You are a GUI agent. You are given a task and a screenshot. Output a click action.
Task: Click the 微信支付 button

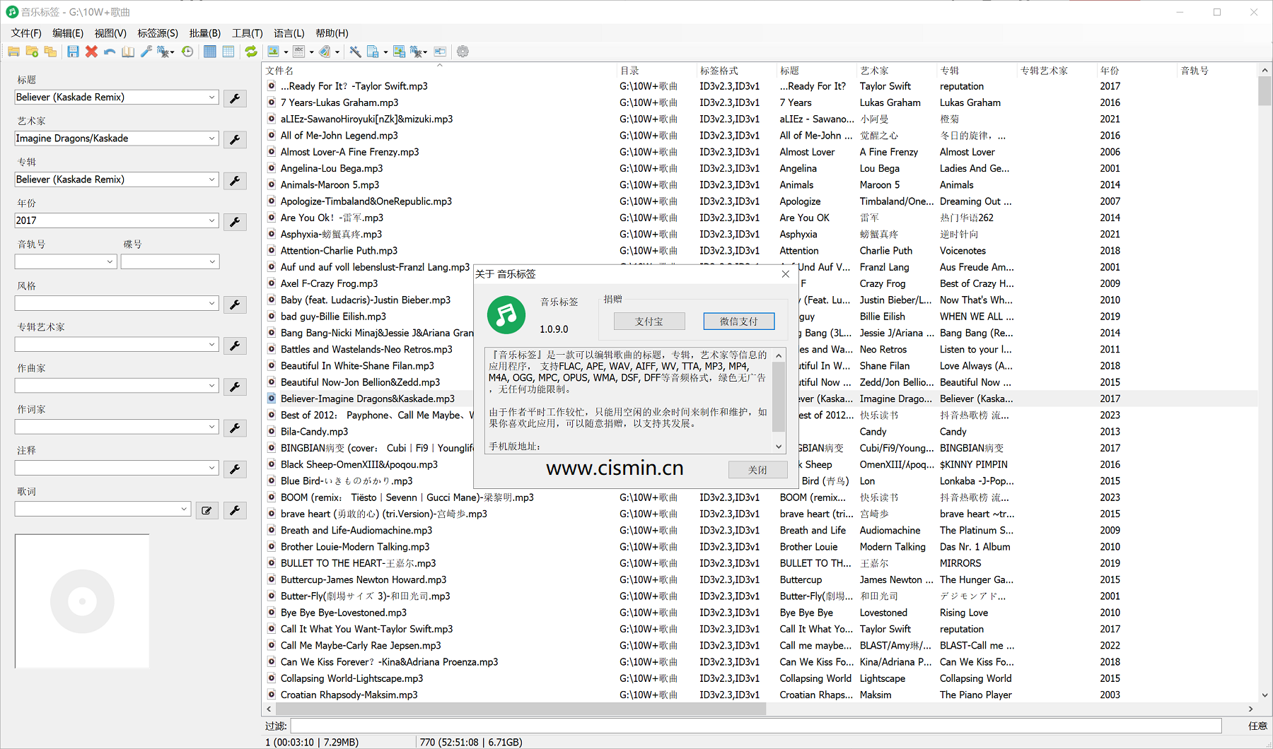click(738, 322)
